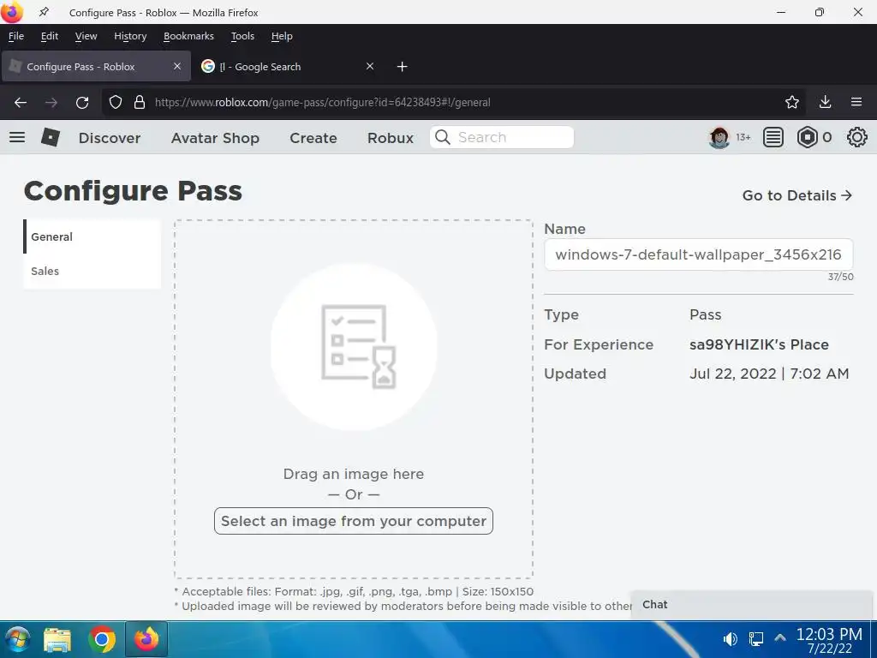
Task: Open the Firefox application hamburger menu
Action: tap(856, 102)
